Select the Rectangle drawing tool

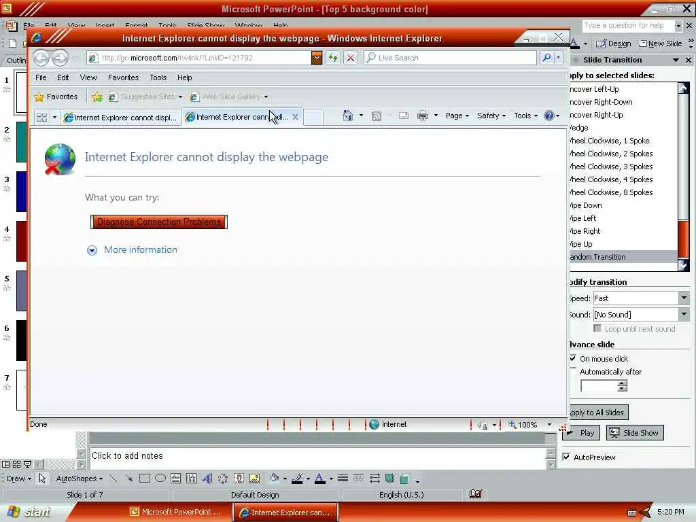click(144, 478)
